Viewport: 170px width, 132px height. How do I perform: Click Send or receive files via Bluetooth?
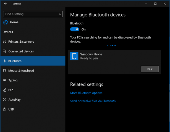click(93, 101)
